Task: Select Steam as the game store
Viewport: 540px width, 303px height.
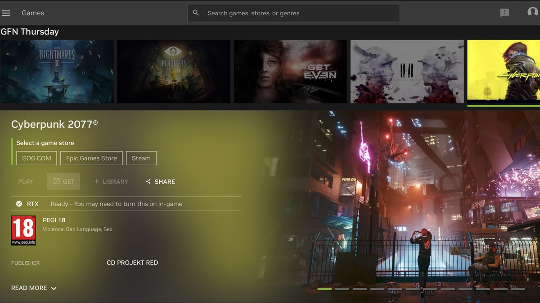Action: [141, 158]
